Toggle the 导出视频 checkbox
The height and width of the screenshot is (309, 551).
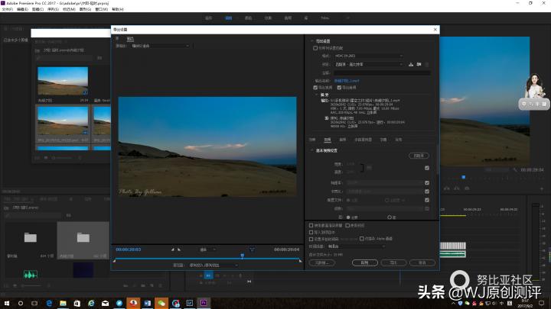315,87
